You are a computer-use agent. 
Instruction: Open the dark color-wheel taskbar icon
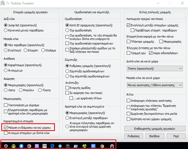tap(68, 146)
